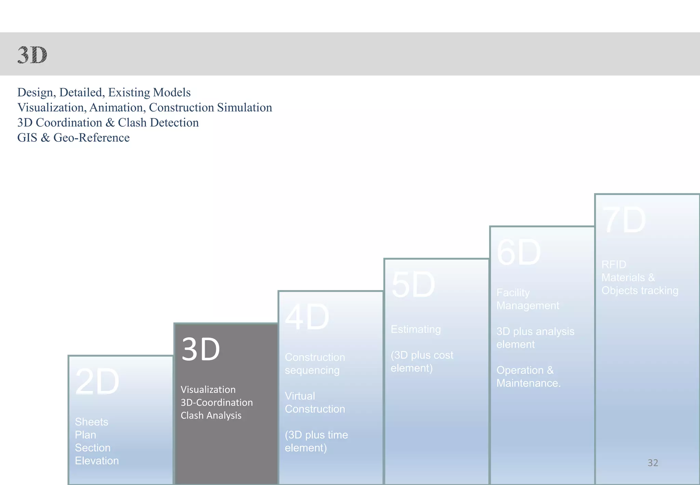Click 'RFID' in the 7D block
The image size is (700, 485).
click(614, 264)
